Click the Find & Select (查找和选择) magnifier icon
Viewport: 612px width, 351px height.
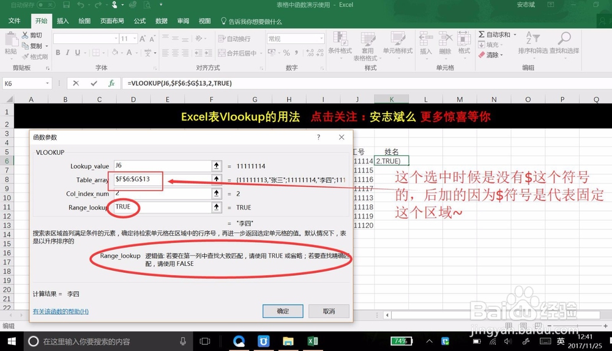(x=564, y=39)
